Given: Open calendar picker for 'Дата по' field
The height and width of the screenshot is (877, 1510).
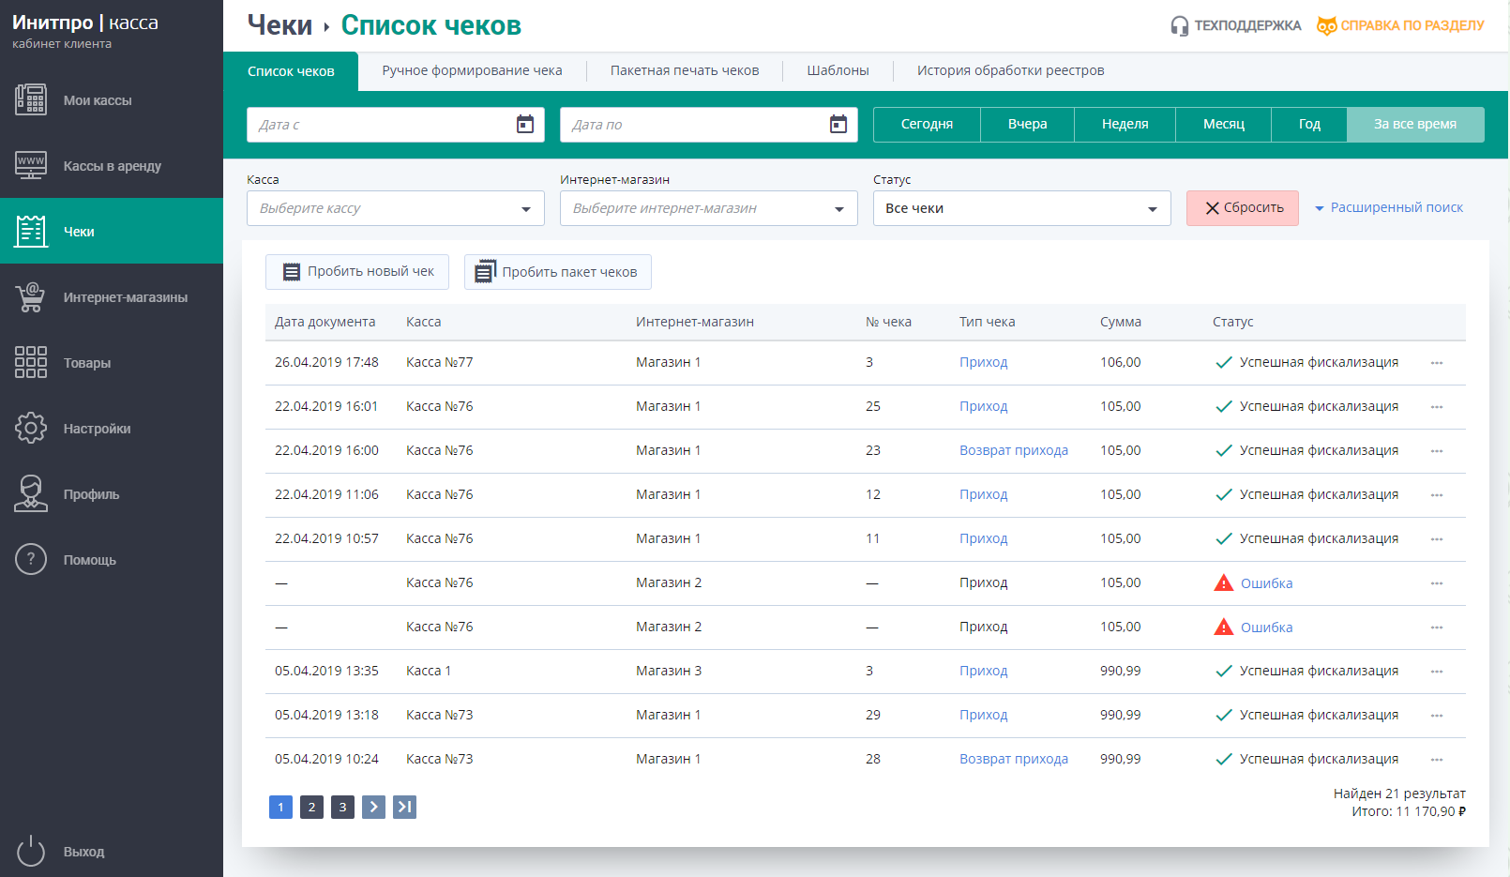Looking at the screenshot, I should (x=838, y=125).
